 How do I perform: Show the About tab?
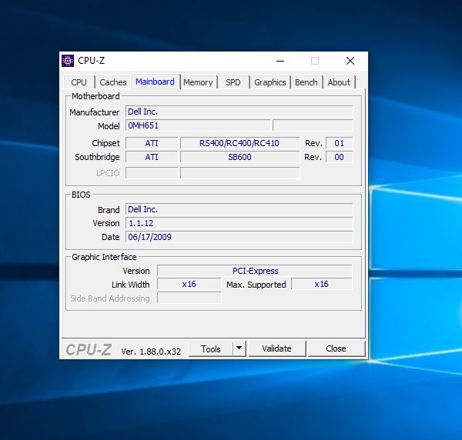click(339, 82)
